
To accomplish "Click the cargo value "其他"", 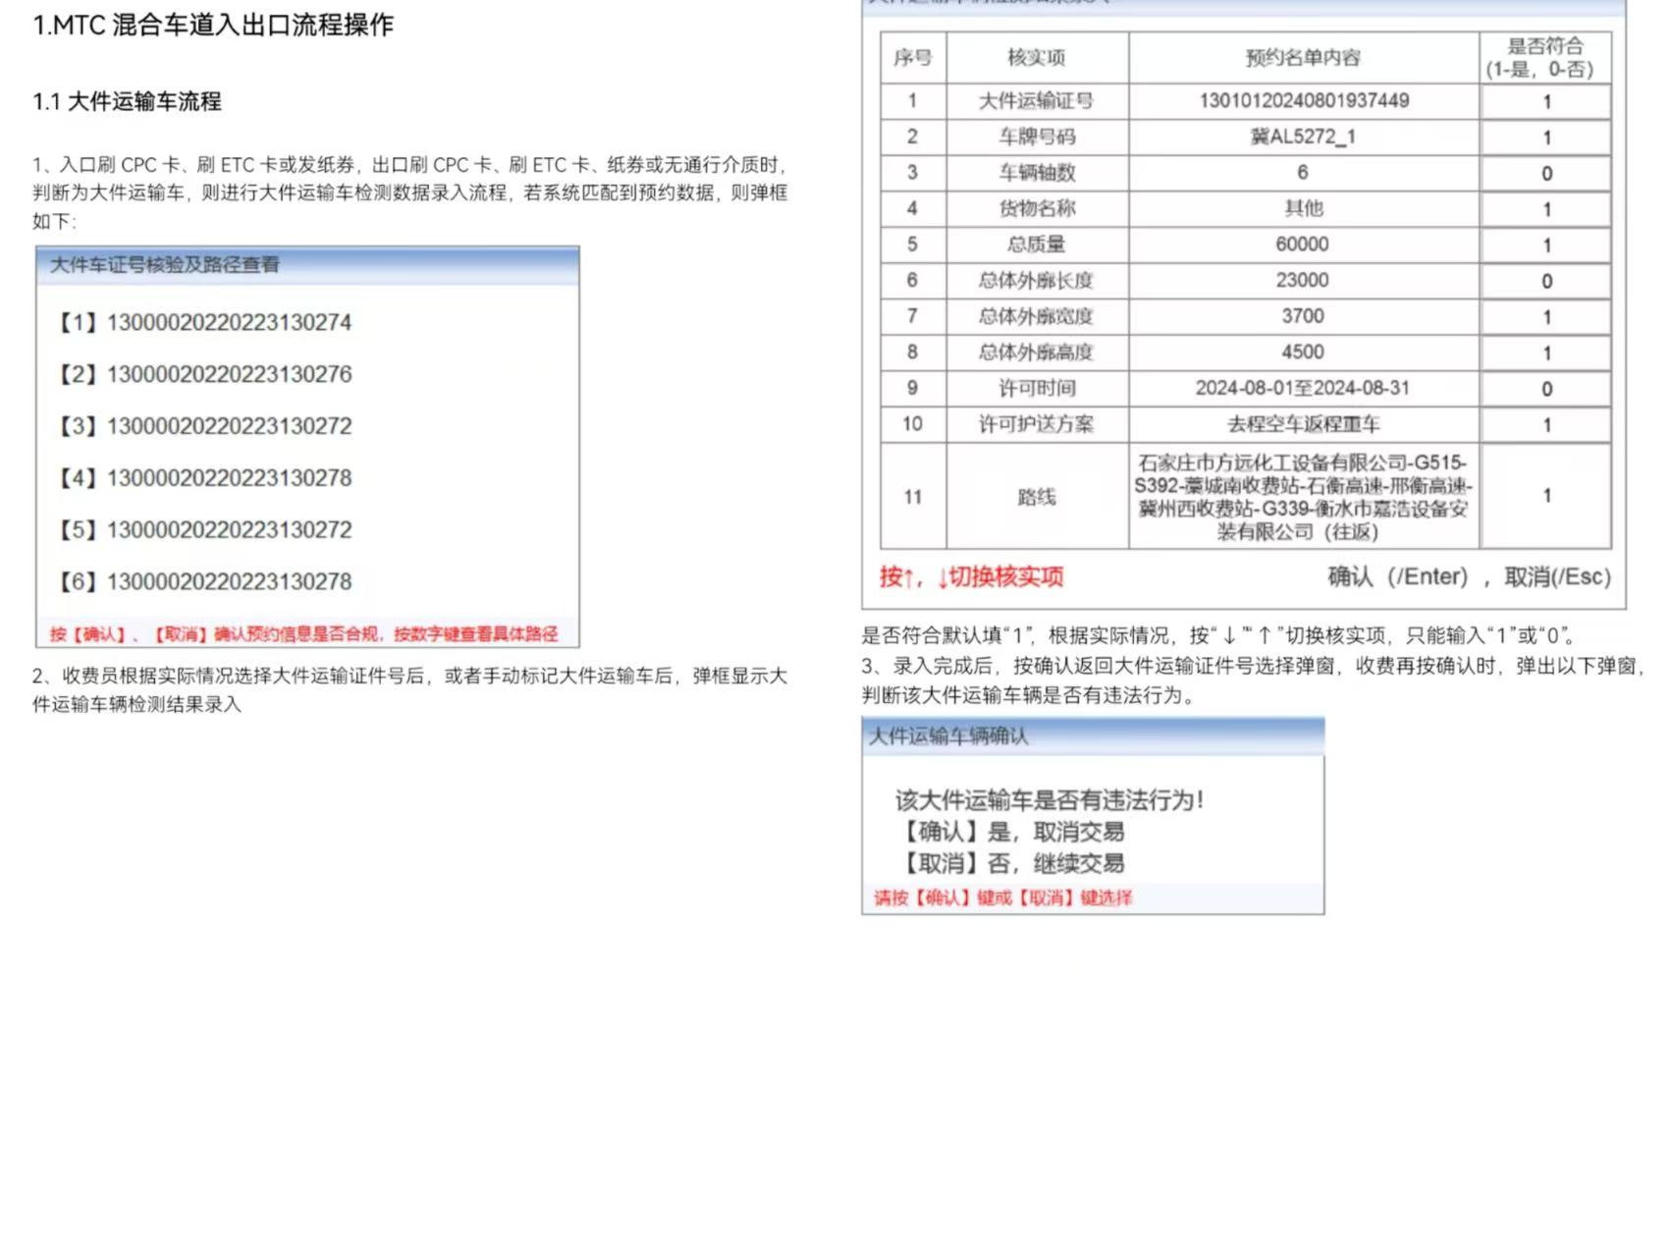I will [x=1303, y=208].
